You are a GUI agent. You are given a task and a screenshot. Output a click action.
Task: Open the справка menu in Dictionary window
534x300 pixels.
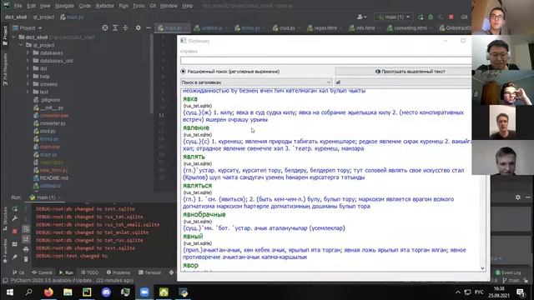pyautogui.click(x=189, y=52)
